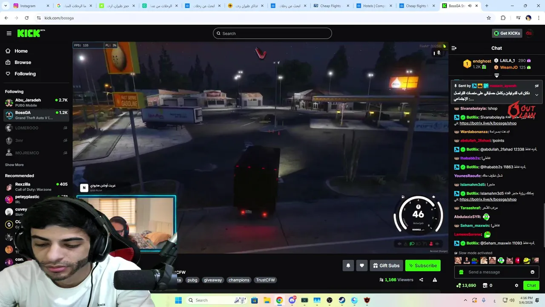Open the Chrome extensions puzzle icon
Viewport: 545px width, 307px height.
coord(503,18)
